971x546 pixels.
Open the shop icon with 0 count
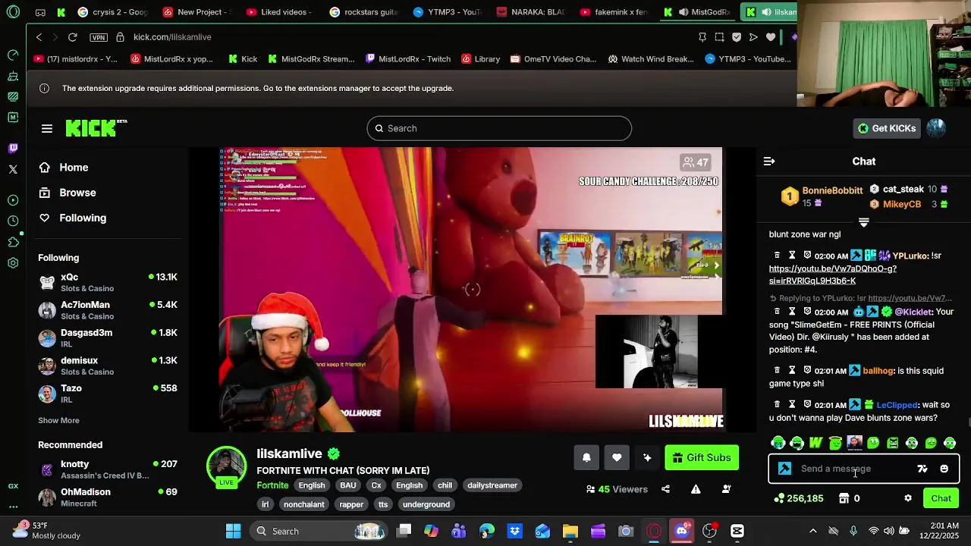(850, 498)
